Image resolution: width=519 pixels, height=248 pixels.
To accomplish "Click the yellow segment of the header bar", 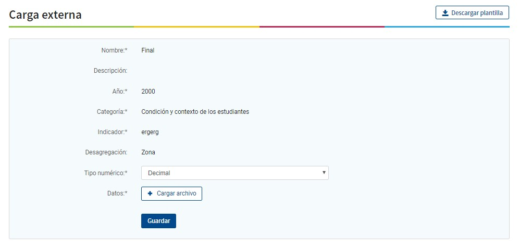I will tap(196, 27).
